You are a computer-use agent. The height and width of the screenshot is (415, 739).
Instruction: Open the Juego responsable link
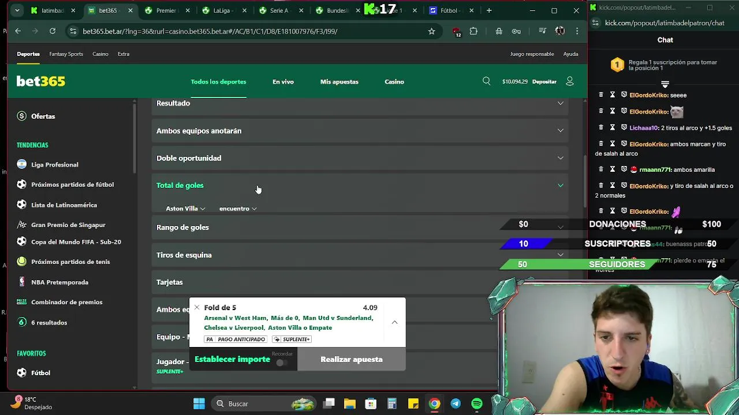(x=532, y=54)
